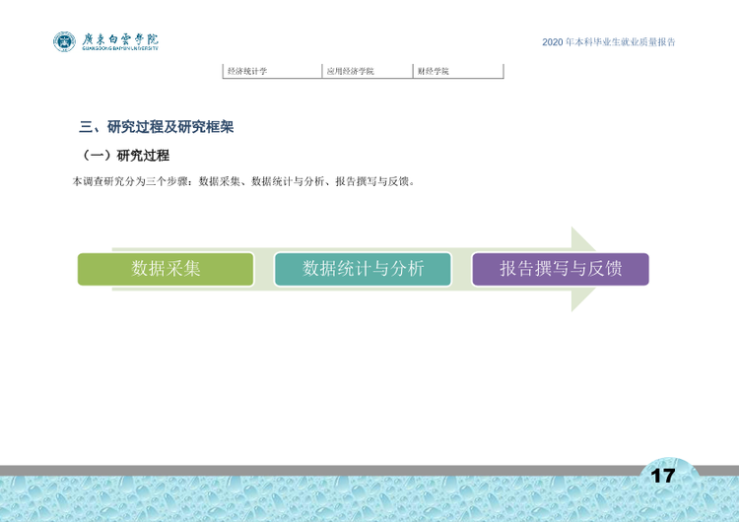
Task: Select the 应用经济学院 table cell
Action: pos(368,71)
